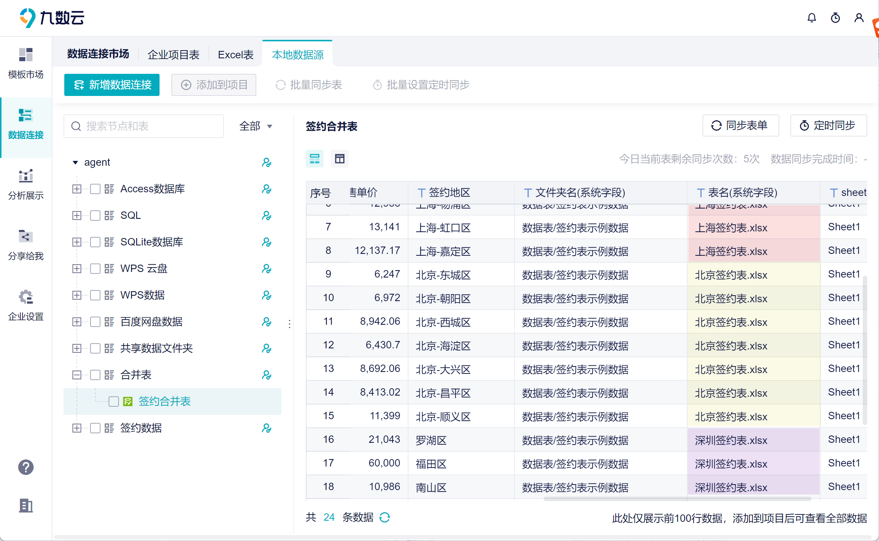
Task: Click the timer icon in header
Action: coord(835,18)
